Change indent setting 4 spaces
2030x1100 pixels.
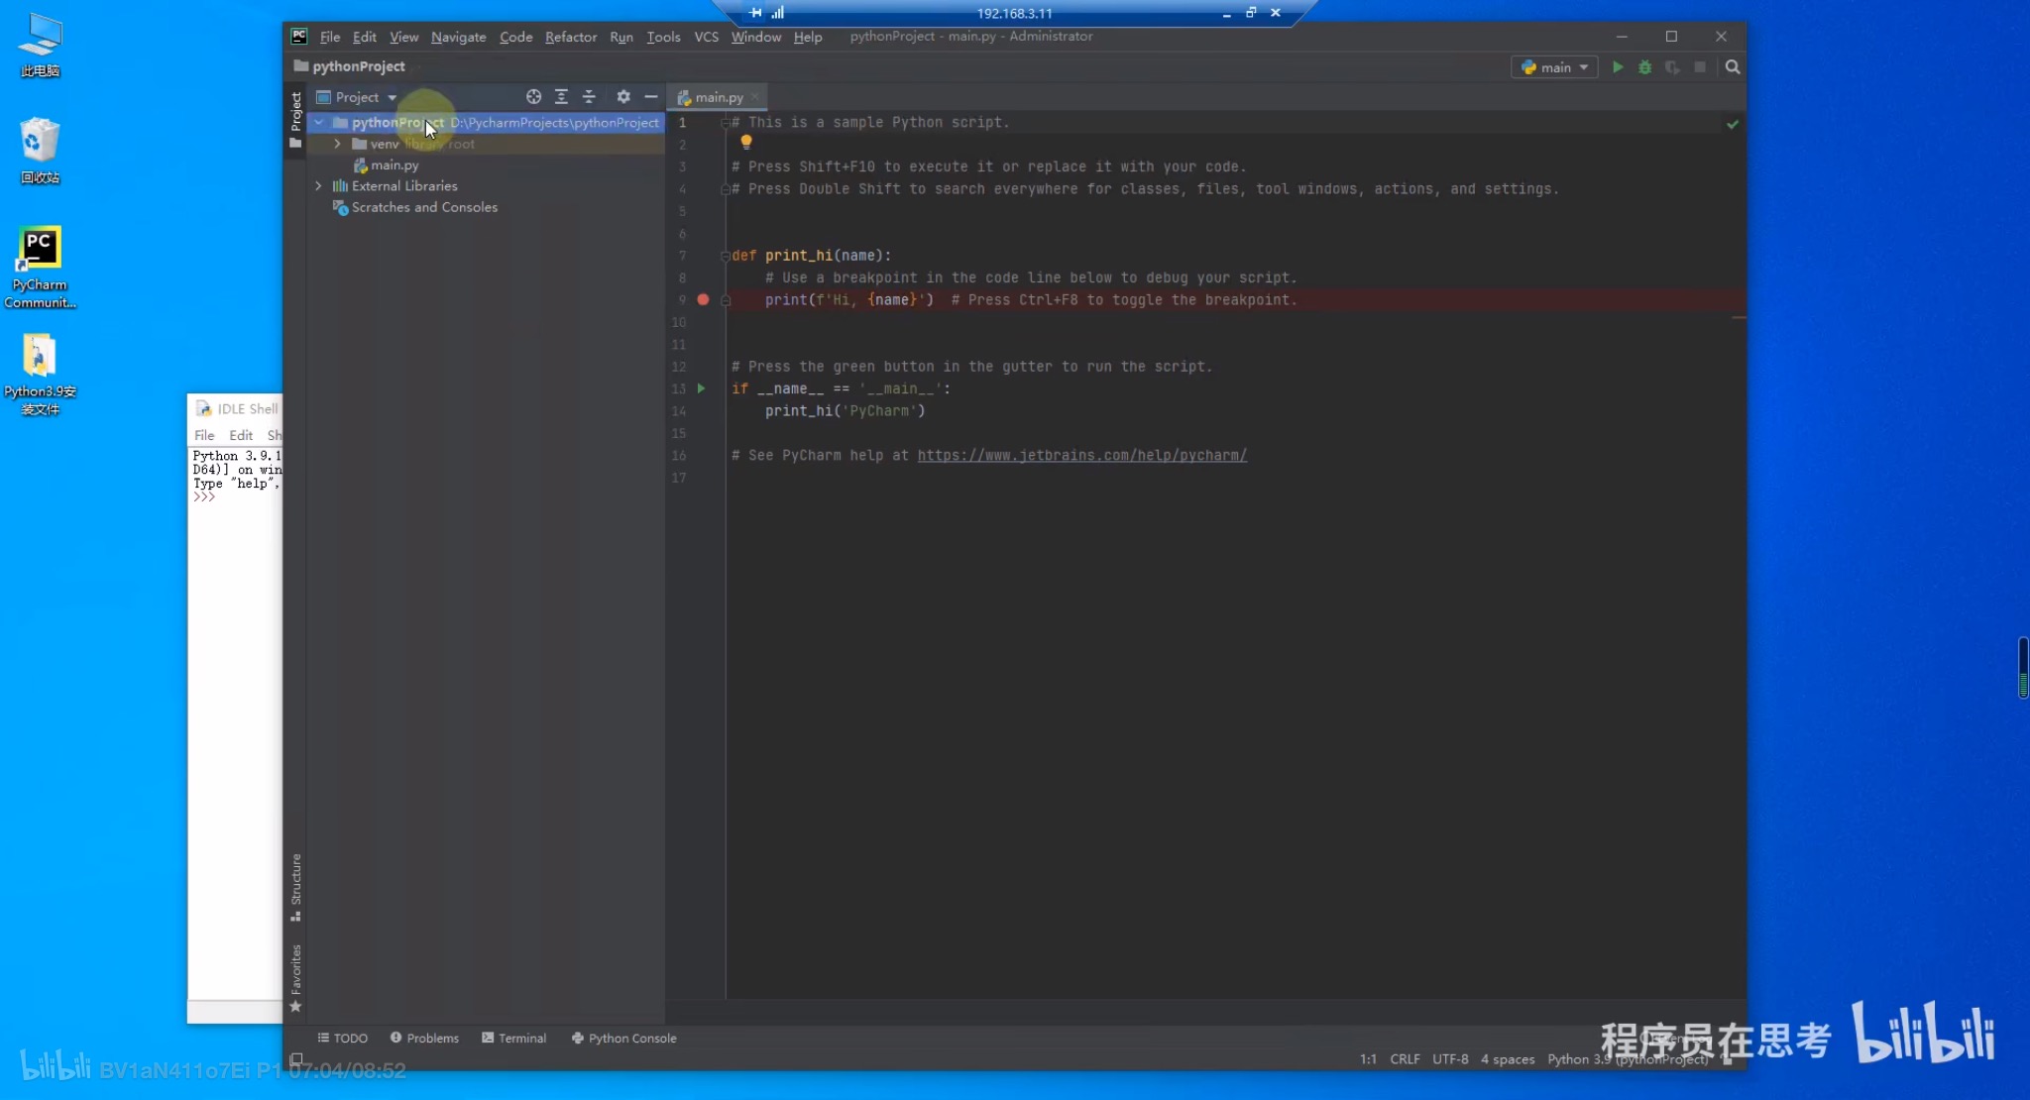1508,1059
